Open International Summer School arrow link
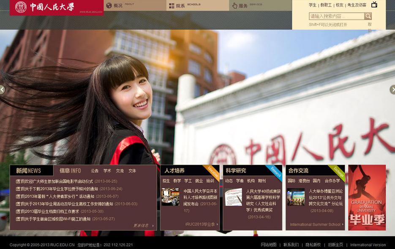This screenshot has height=249, width=395. [316, 224]
